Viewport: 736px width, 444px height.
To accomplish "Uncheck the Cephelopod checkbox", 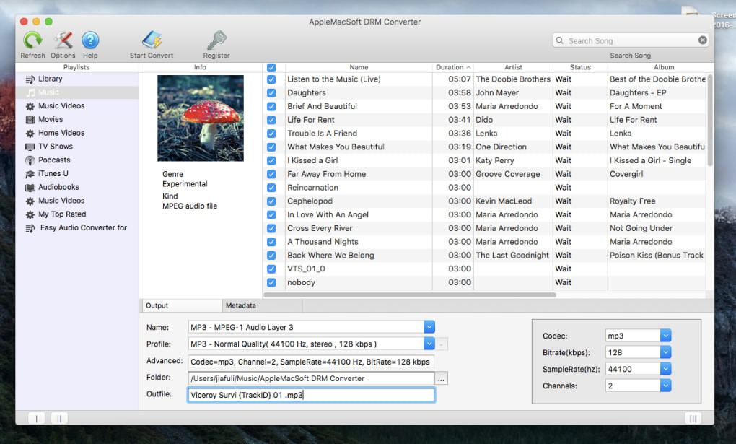I will coord(271,201).
